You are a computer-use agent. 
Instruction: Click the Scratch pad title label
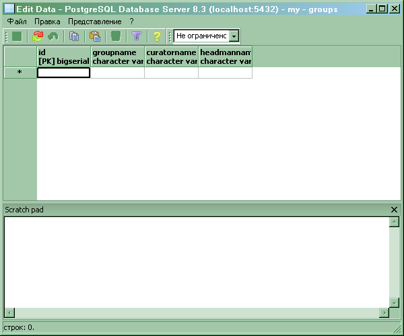pyautogui.click(x=24, y=210)
